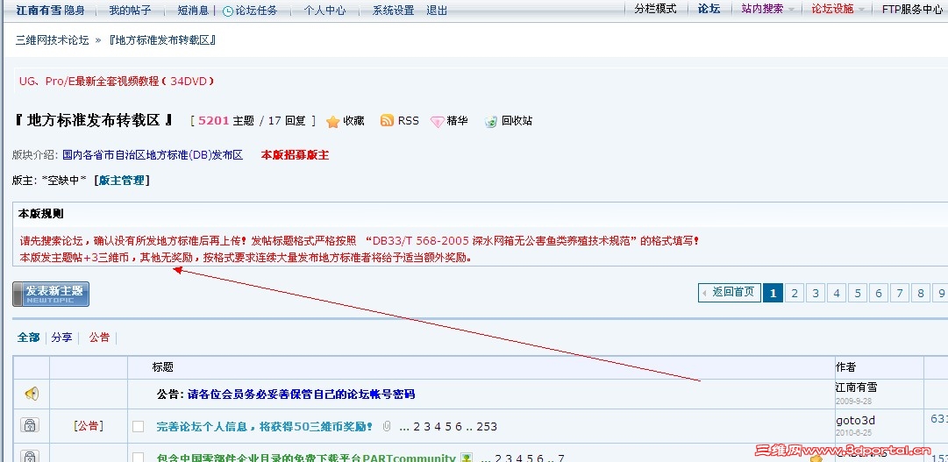Go to page 5
The width and height of the screenshot is (948, 462).
pyautogui.click(x=858, y=294)
